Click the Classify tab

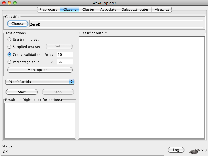70,10
